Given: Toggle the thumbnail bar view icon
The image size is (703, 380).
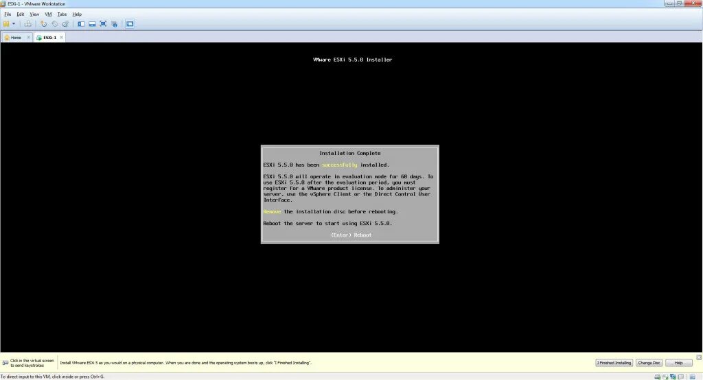Looking at the screenshot, I should (x=92, y=24).
